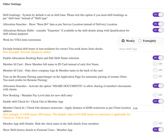Click the Exclude Sleepover shifts example note
The width and height of the screenshot is (168, 133).
pyautogui.click(x=27, y=52)
